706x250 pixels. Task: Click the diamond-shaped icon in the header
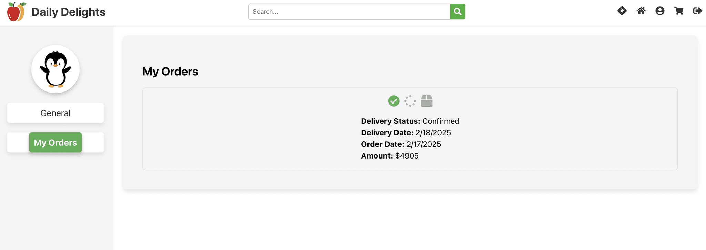click(x=622, y=11)
